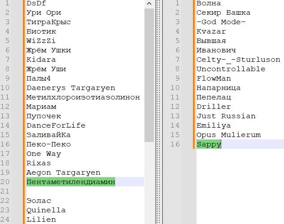The width and height of the screenshot is (284, 224).
Task: Place cursor on the 'DanceForLife' line
Action: pos(56,125)
